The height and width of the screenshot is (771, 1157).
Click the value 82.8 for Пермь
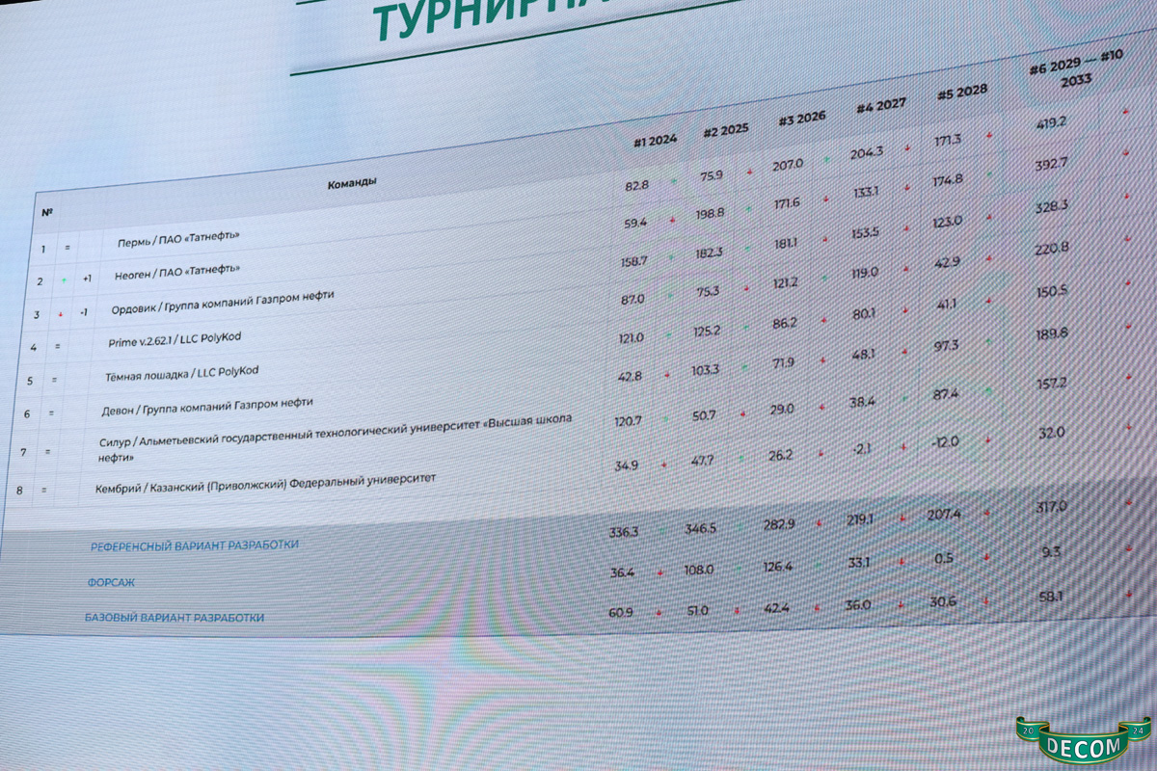636,183
